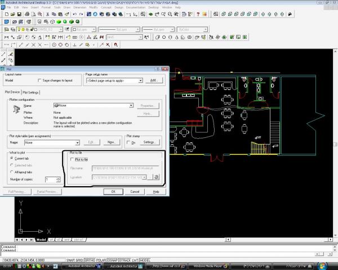Viewport: 338px width, 270px height.
Task: Open the Windows Start orb
Action: (x=323, y=266)
